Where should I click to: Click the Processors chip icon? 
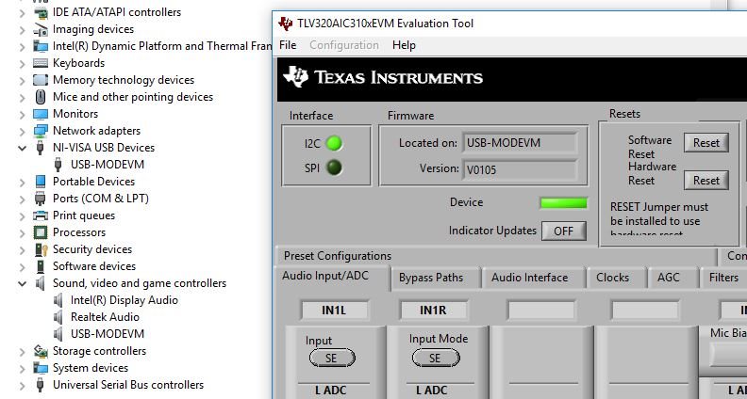(x=41, y=232)
